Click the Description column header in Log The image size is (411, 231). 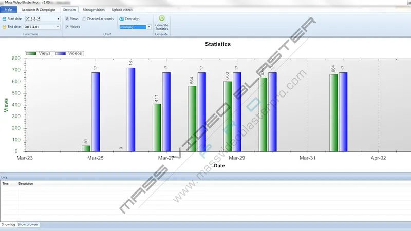click(26, 184)
